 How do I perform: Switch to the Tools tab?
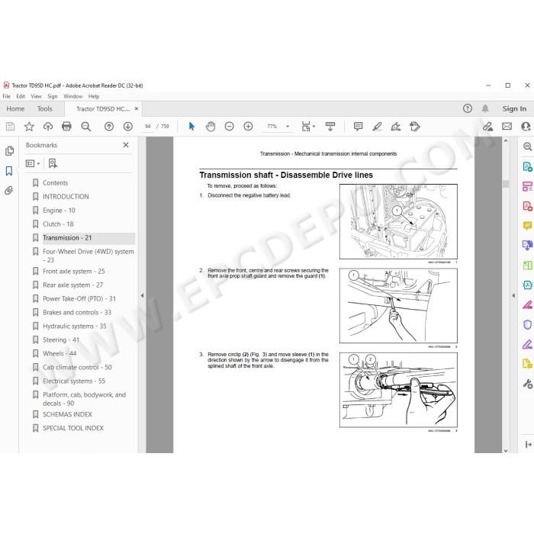[45, 109]
